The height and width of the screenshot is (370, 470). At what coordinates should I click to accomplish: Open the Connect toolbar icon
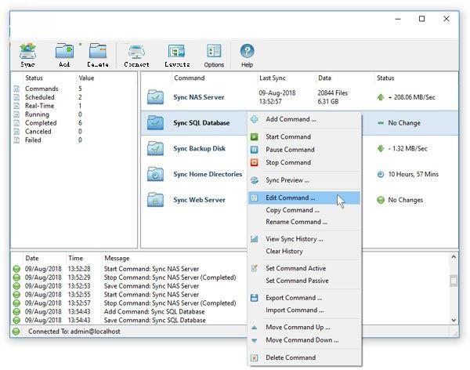136,54
